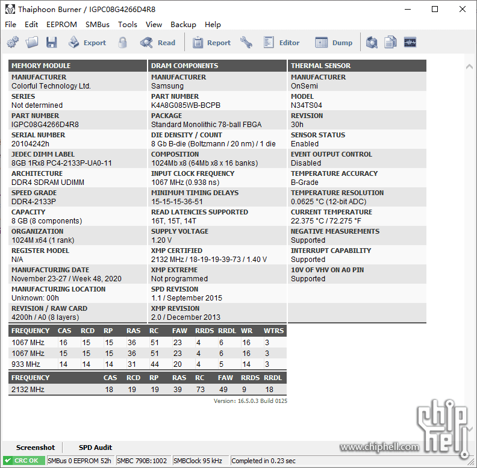Click the SMBus 0 EEPROM 52h status
477x468 pixels.
click(79, 461)
